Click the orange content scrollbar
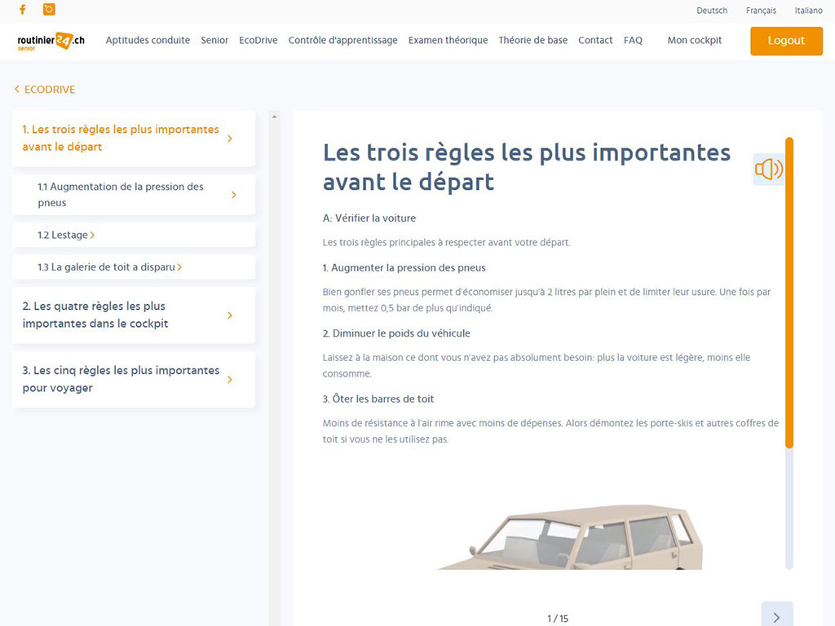The width and height of the screenshot is (835, 626). 789,293
